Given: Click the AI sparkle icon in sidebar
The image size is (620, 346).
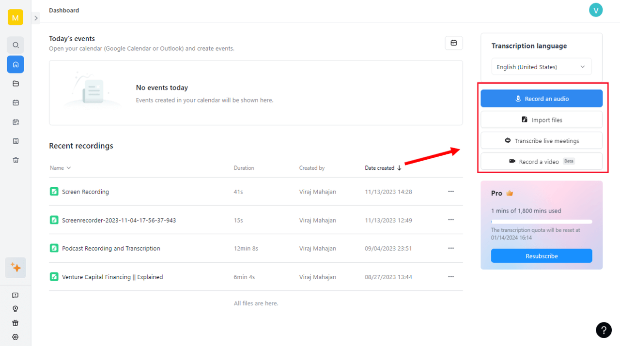Looking at the screenshot, I should tap(15, 268).
